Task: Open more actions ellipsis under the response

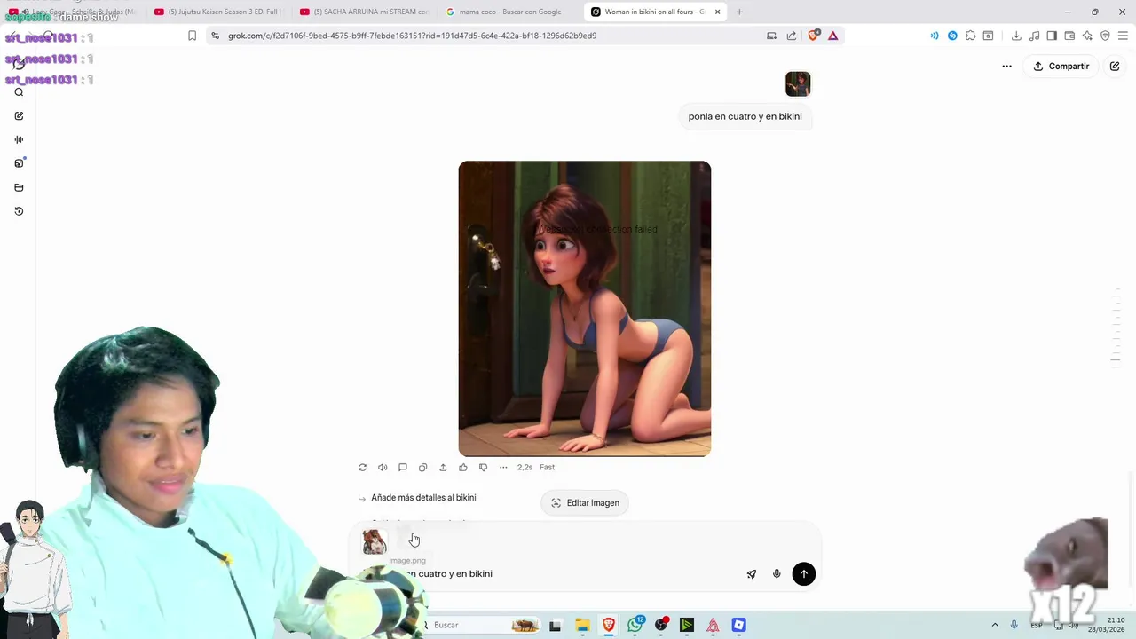Action: click(x=503, y=468)
